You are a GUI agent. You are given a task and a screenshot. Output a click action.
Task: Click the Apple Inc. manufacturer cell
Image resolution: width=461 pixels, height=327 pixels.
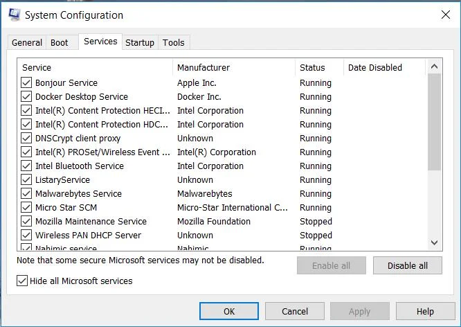[x=197, y=83]
